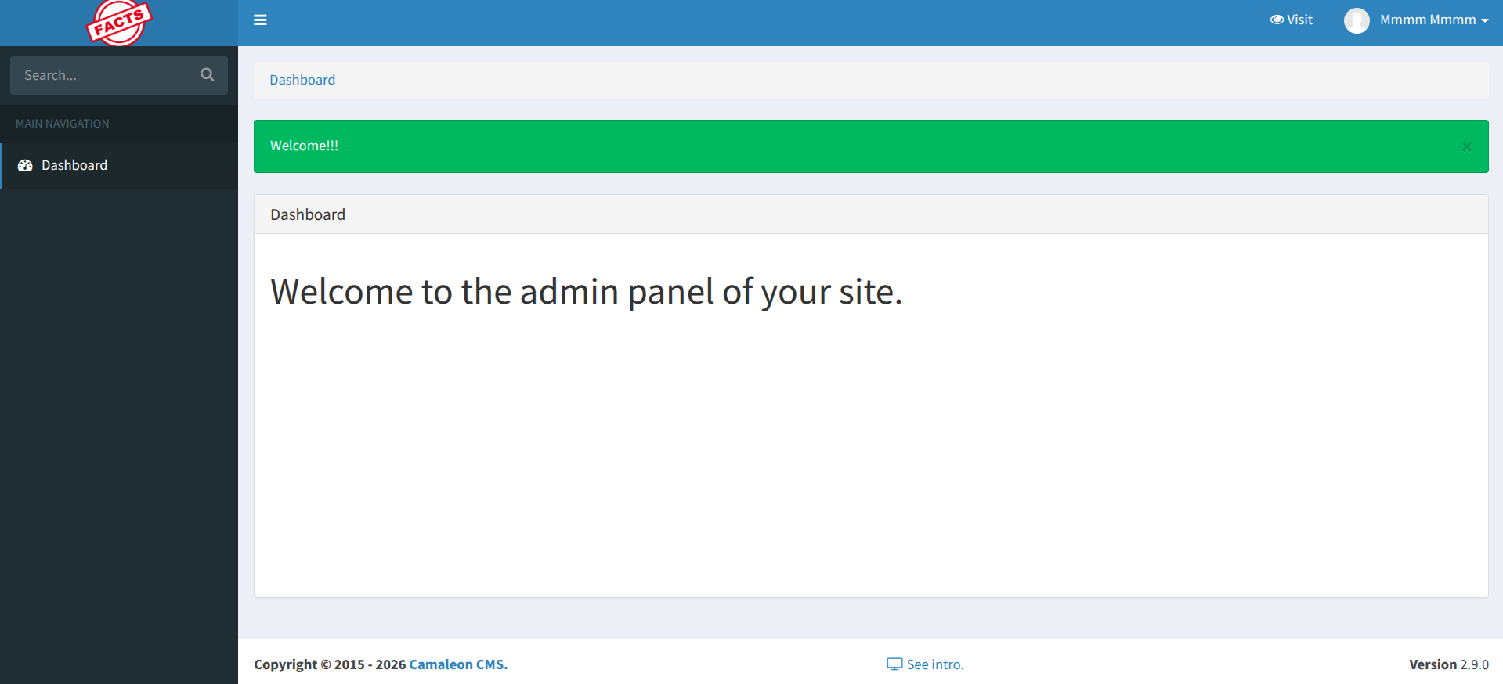
Task: Click the monitor icon near See intro
Action: tap(894, 664)
